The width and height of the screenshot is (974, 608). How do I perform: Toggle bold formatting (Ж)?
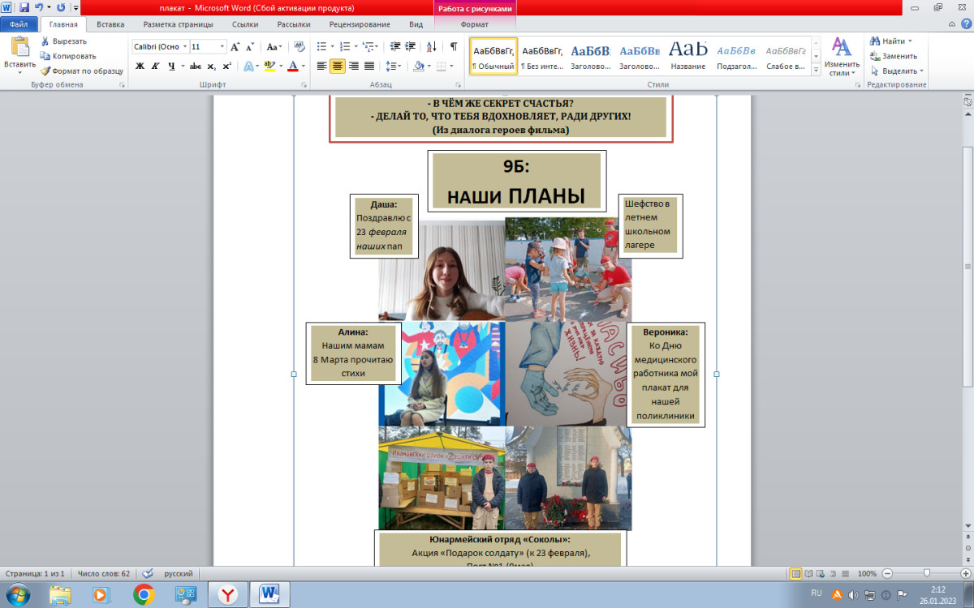(x=140, y=66)
